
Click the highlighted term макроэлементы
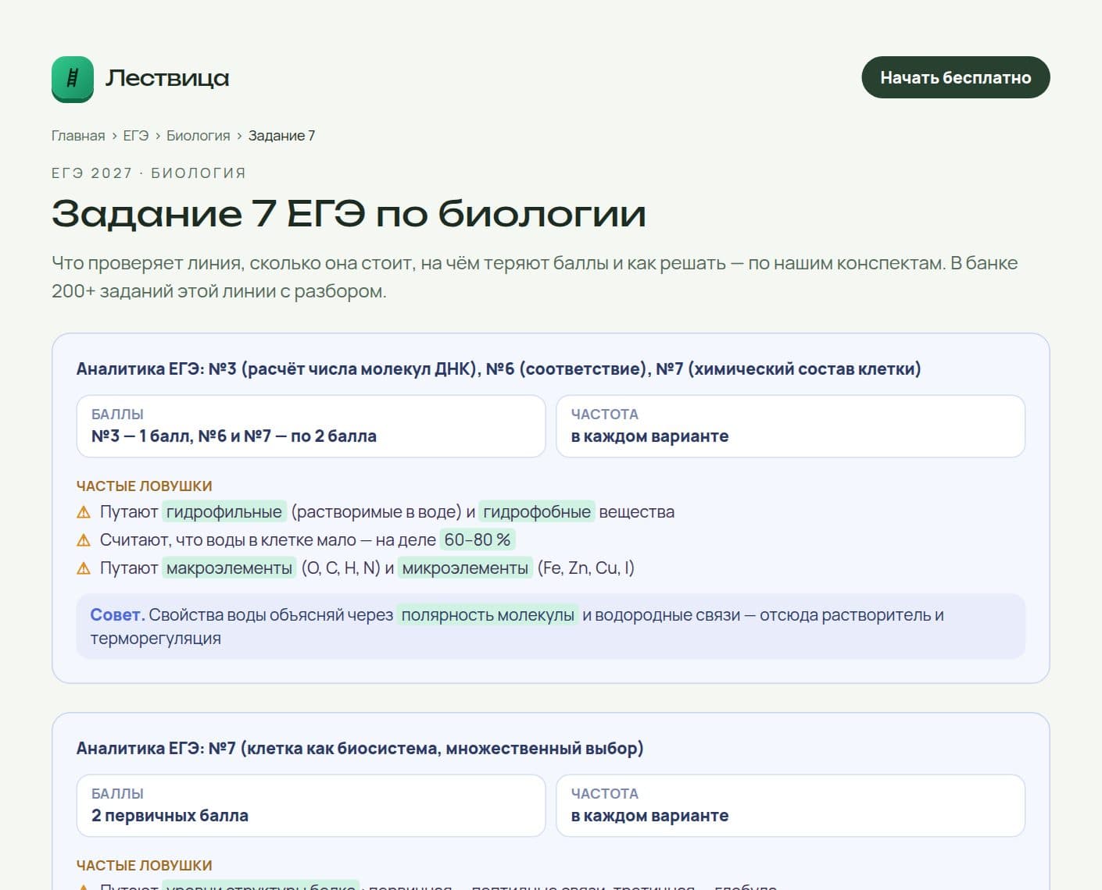230,568
